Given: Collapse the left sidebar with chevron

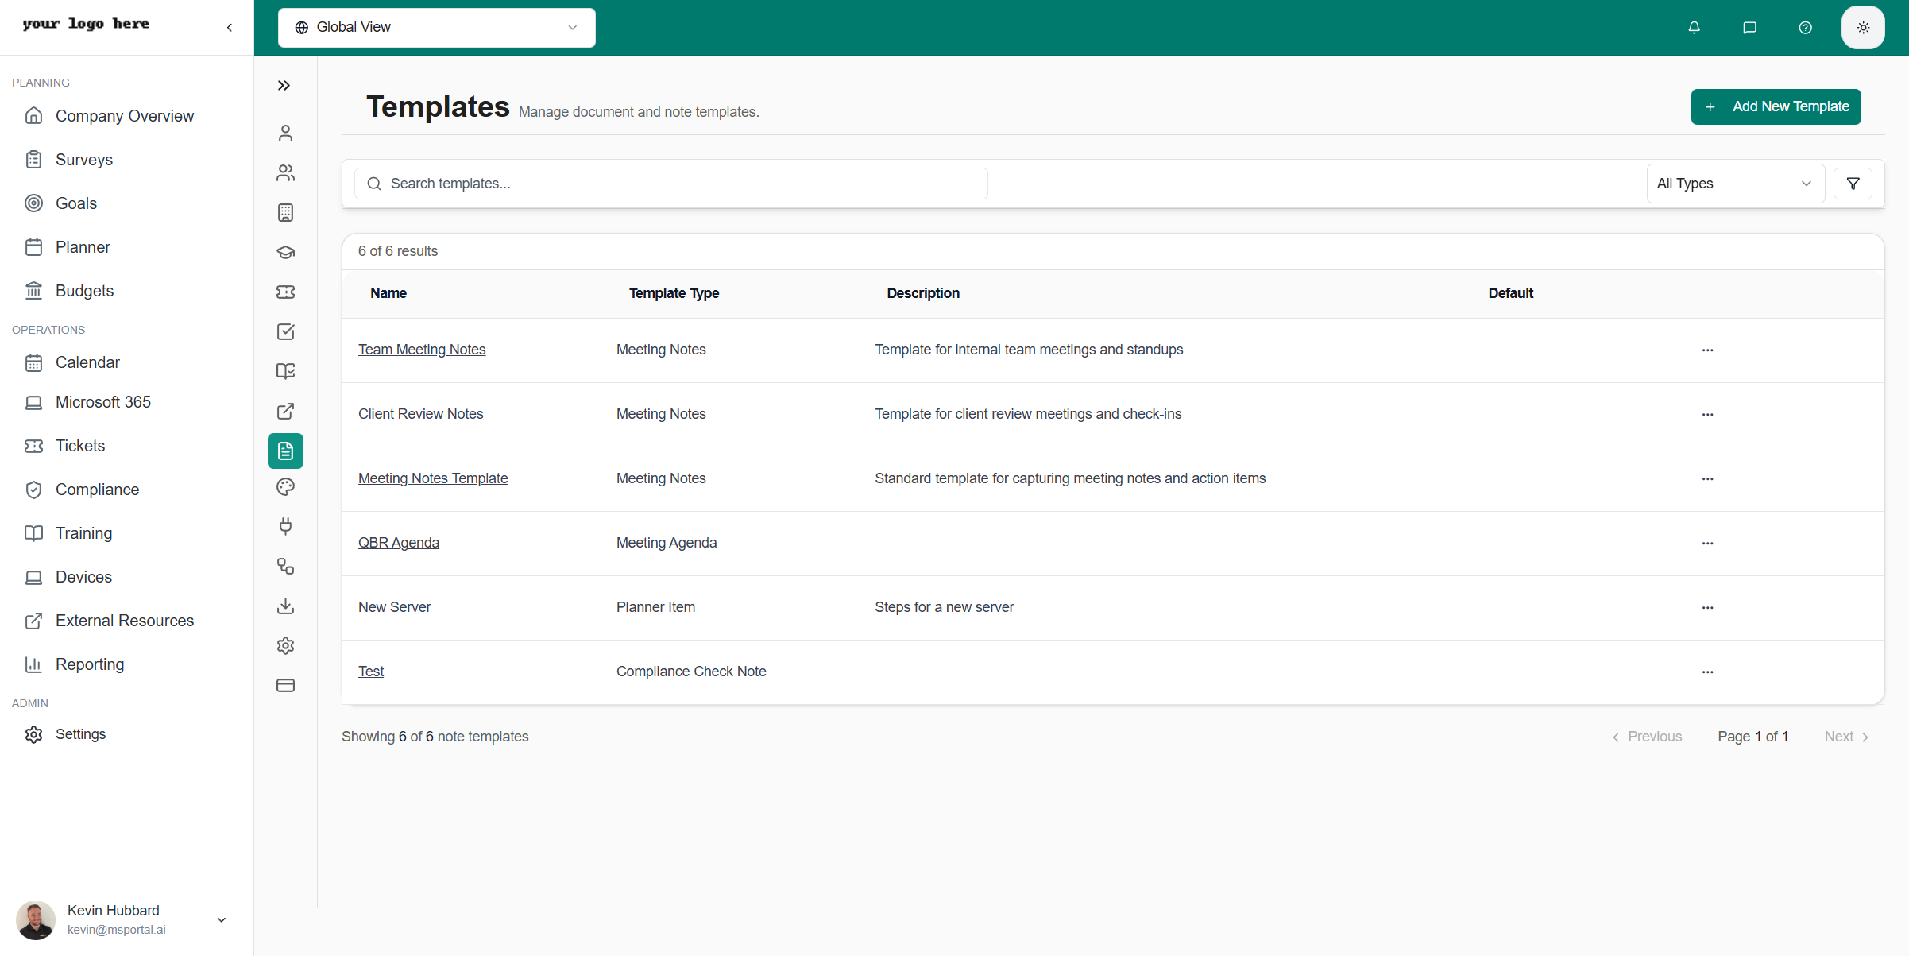Looking at the screenshot, I should coord(230,28).
